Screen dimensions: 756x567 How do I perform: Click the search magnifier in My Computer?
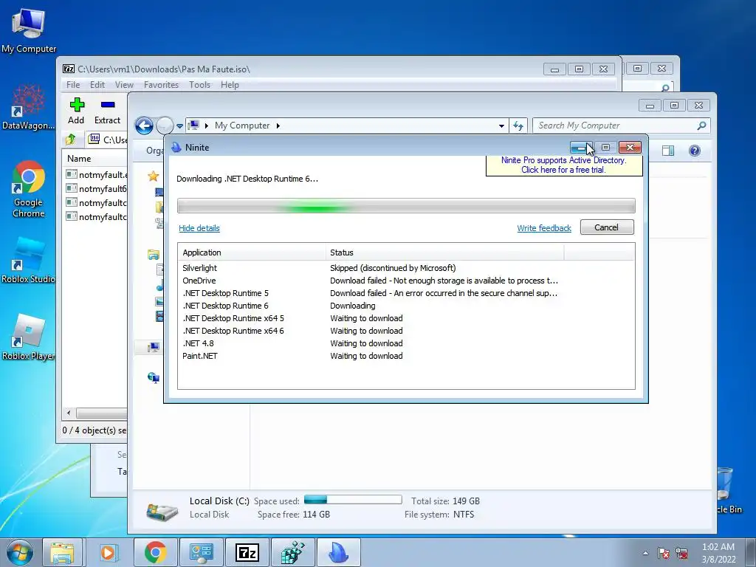tap(701, 126)
